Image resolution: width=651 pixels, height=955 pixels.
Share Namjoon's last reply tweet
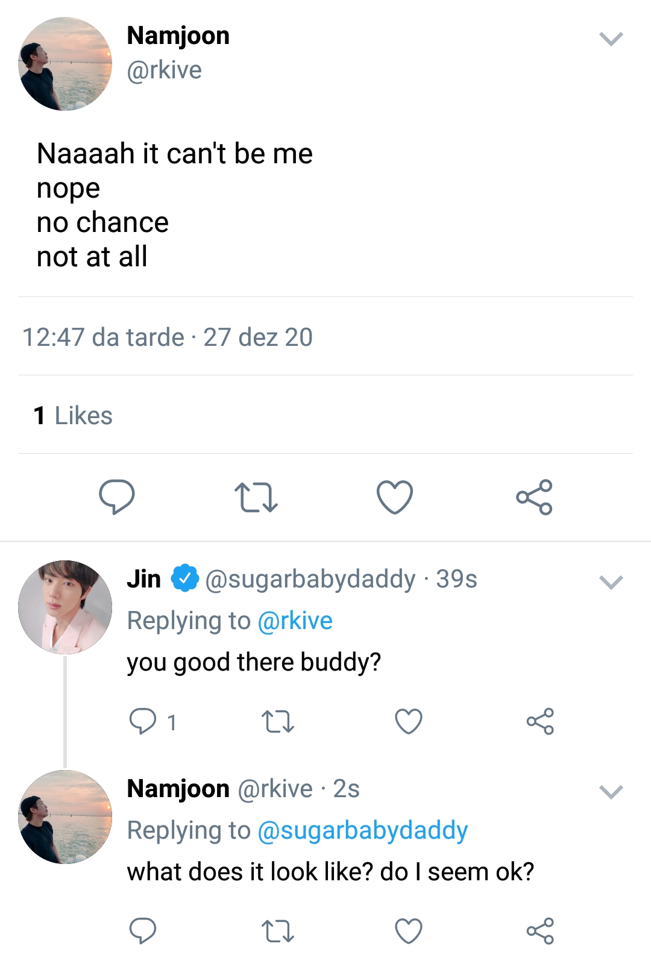pos(540,931)
